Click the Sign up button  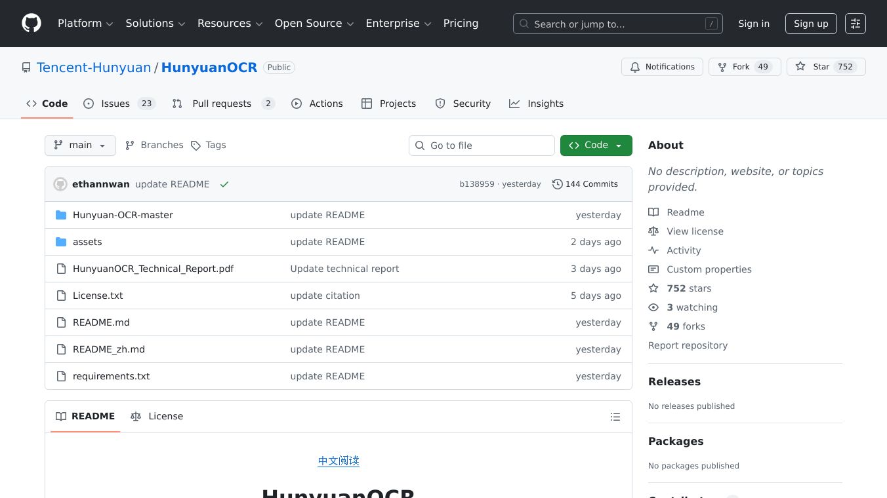coord(810,24)
